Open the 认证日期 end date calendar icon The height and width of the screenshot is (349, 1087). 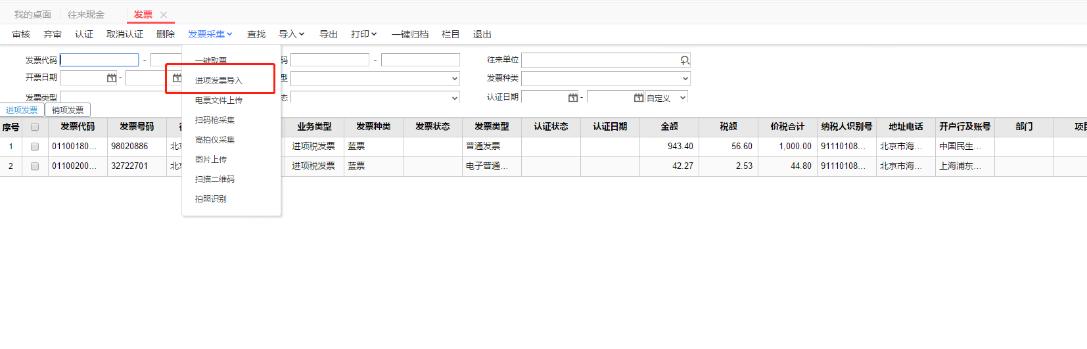click(638, 98)
